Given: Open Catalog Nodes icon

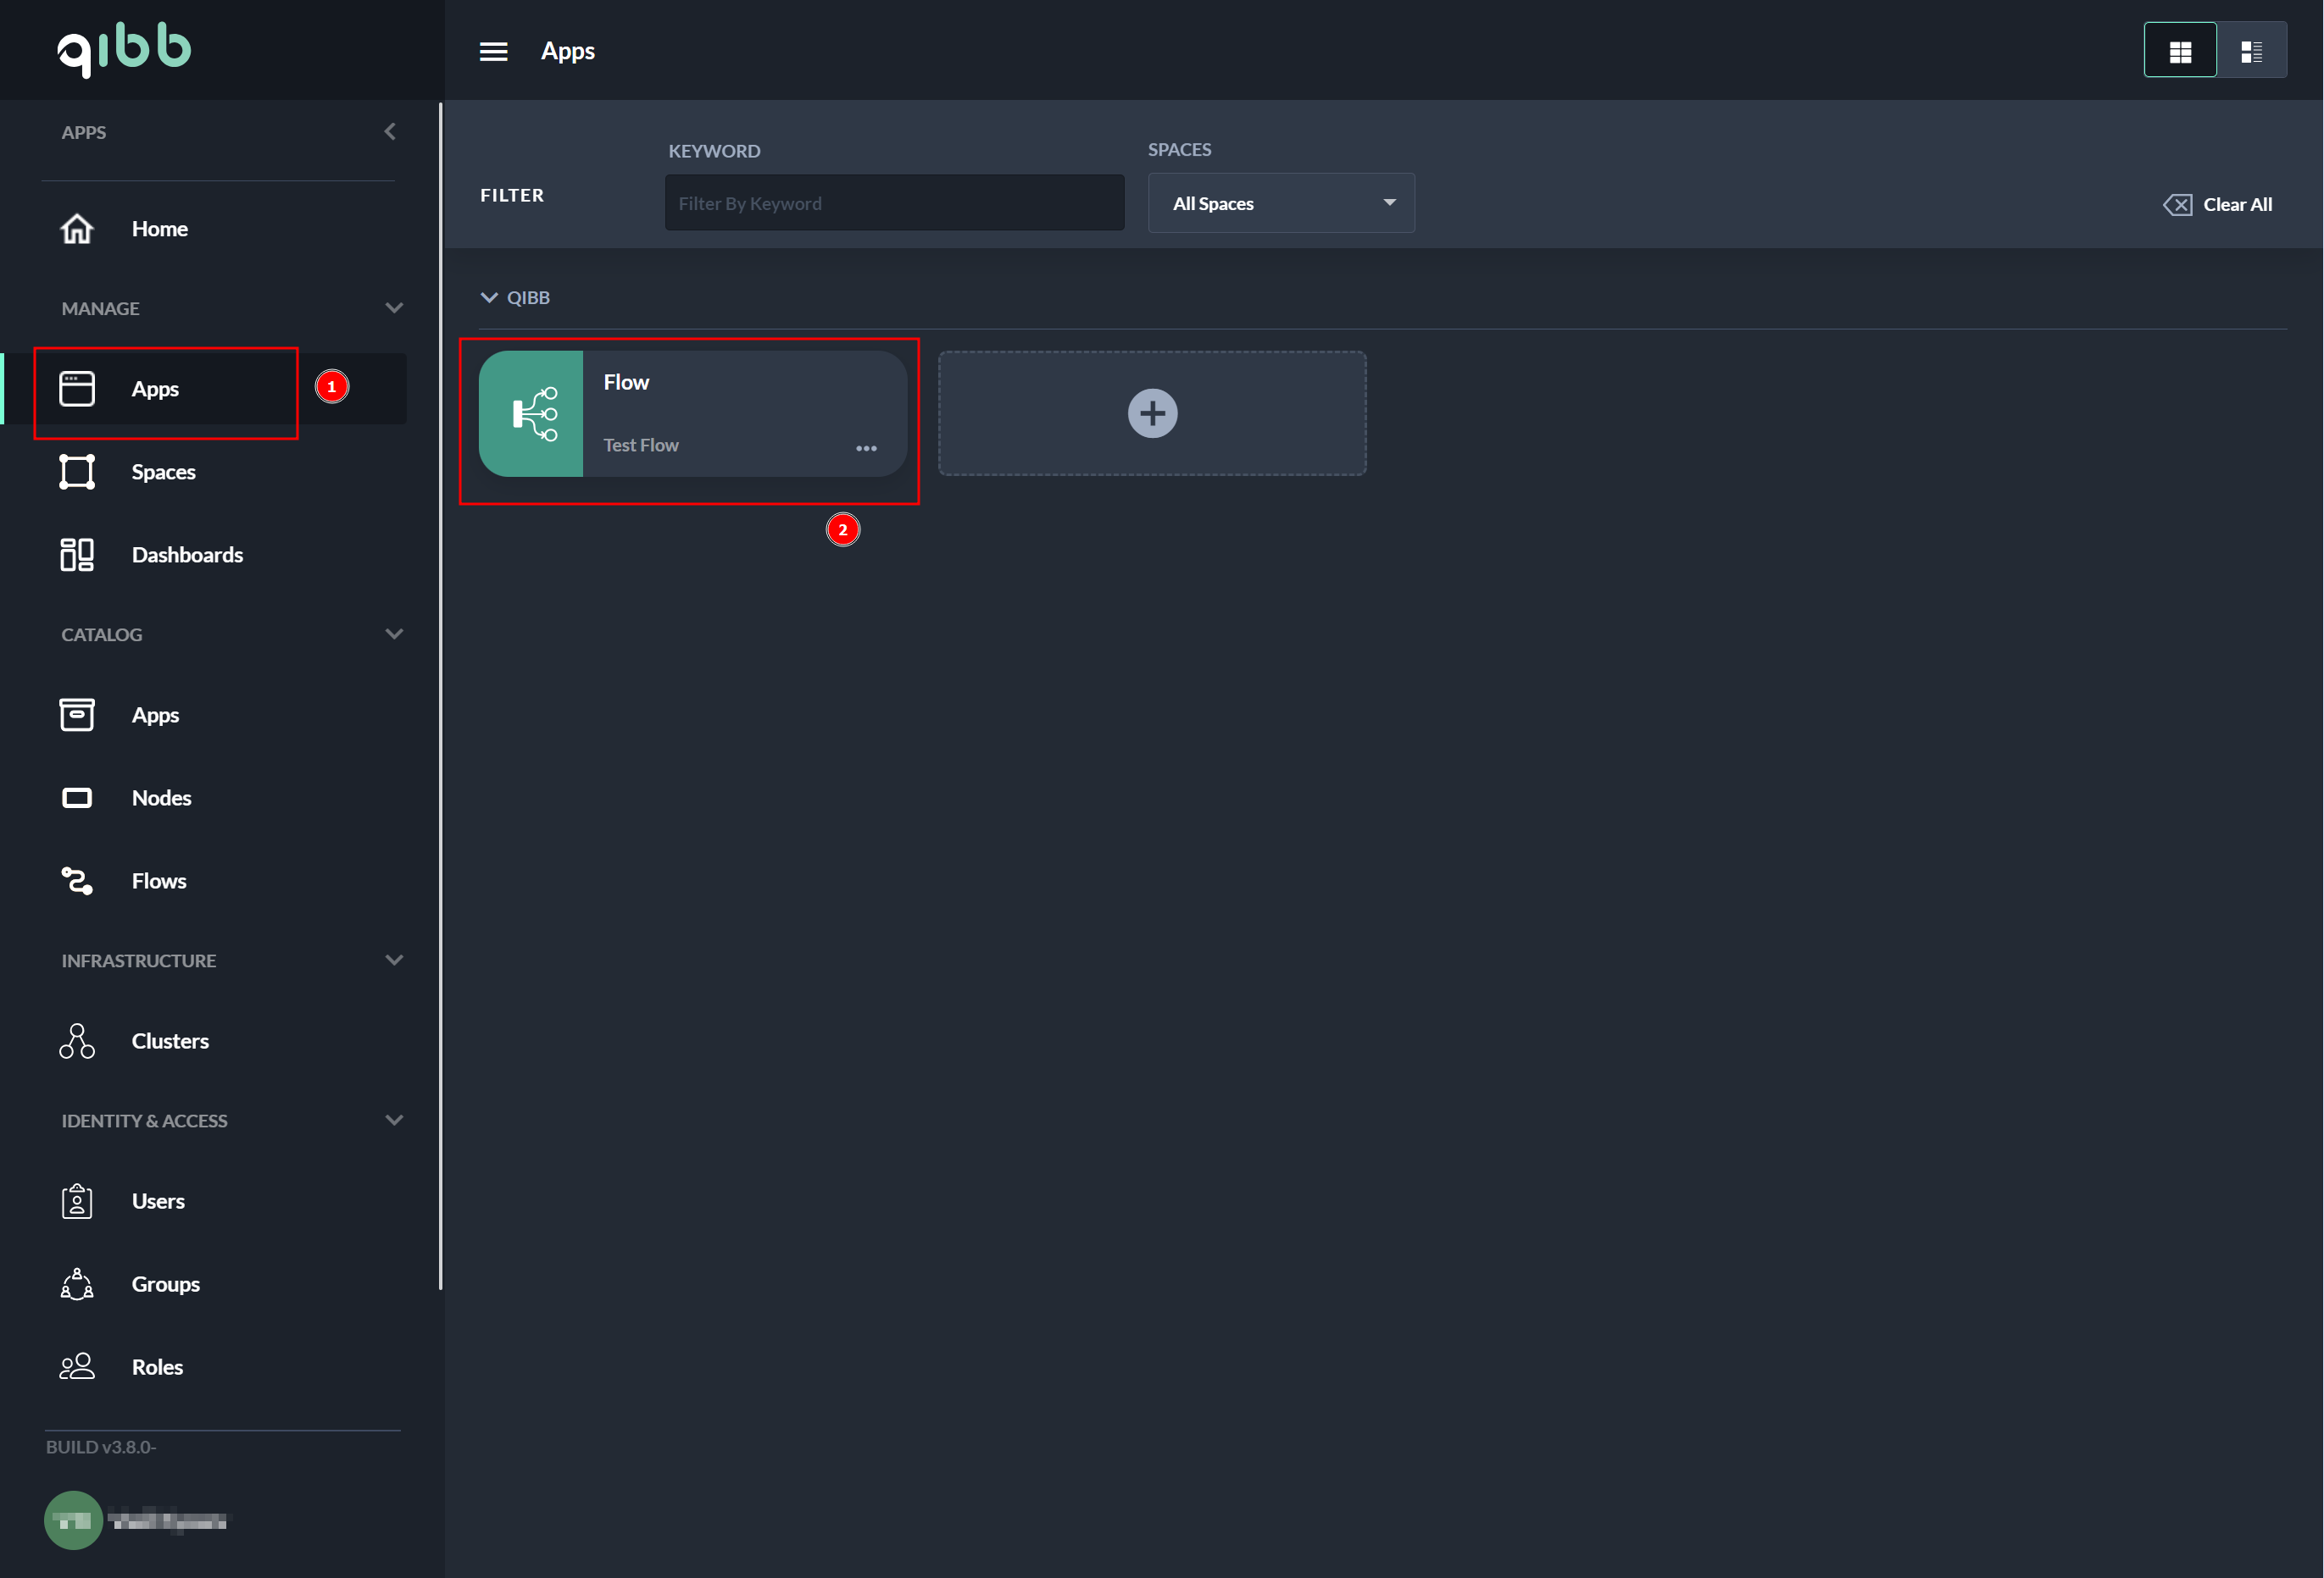Looking at the screenshot, I should (x=77, y=798).
